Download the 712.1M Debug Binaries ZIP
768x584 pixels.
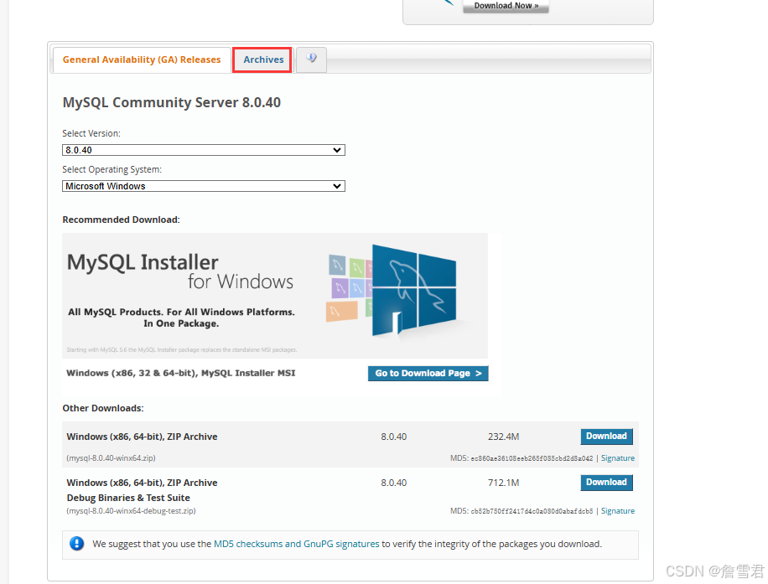606,482
